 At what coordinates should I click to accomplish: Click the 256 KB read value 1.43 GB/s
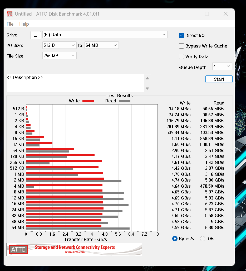point(215,163)
